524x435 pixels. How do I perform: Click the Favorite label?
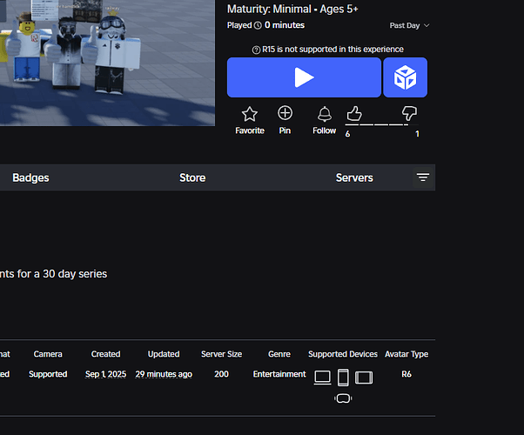(x=250, y=130)
